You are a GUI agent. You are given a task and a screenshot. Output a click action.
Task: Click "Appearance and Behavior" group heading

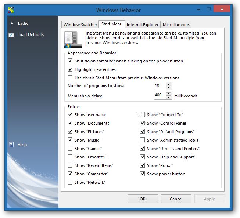(92, 53)
